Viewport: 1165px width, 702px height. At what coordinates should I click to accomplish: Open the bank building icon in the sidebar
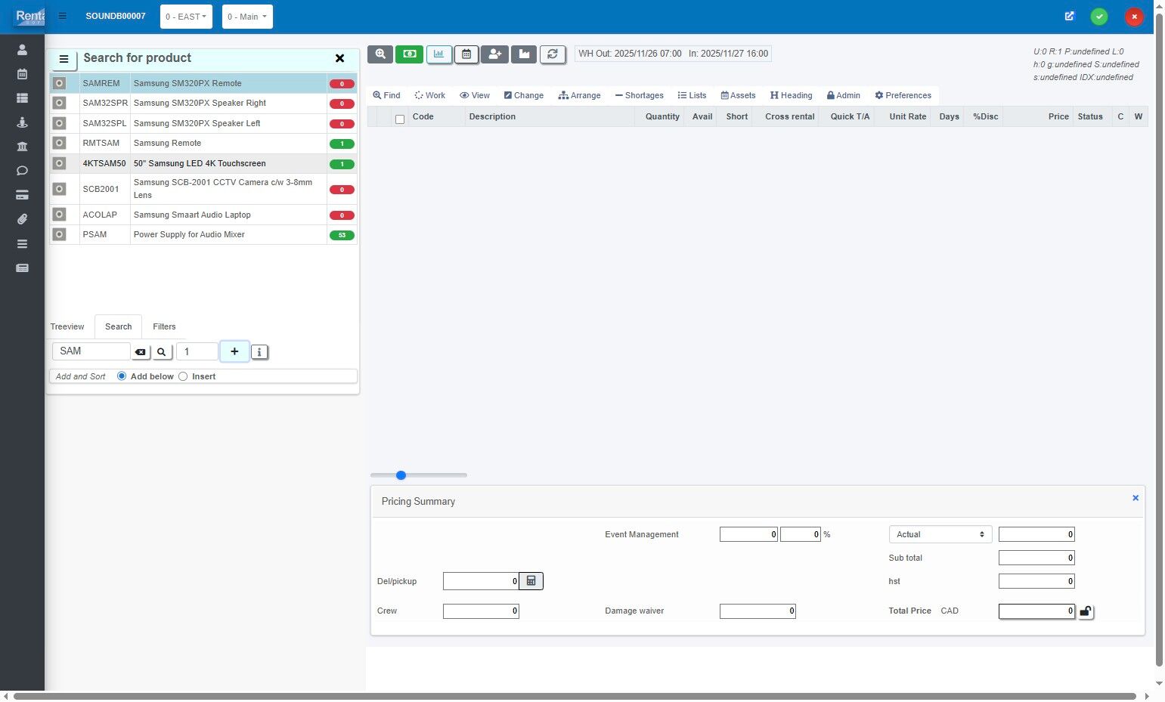22,147
